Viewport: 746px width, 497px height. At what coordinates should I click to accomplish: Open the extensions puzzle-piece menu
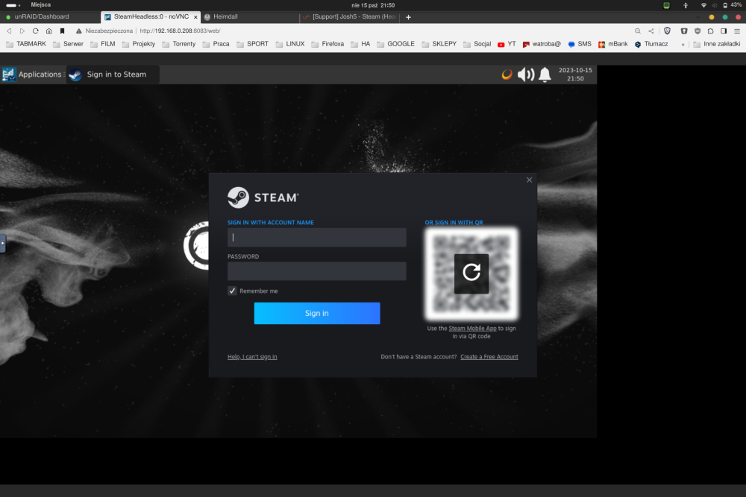(x=710, y=31)
